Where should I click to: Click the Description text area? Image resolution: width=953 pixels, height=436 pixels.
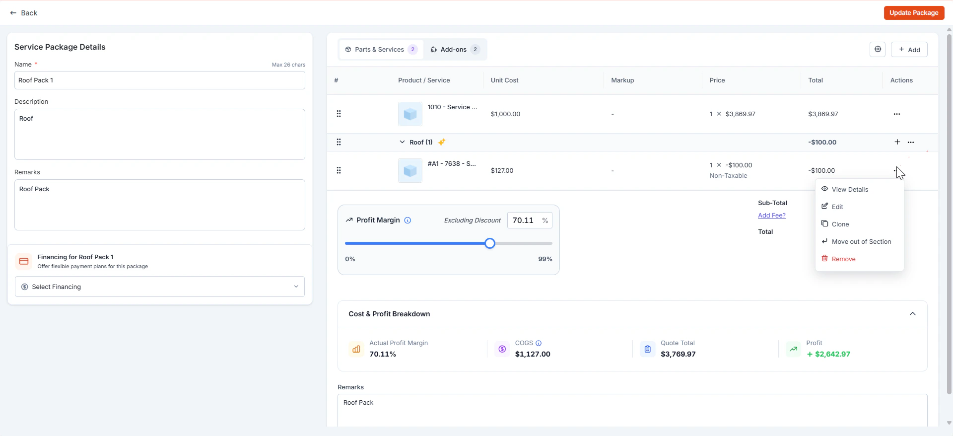click(x=160, y=134)
